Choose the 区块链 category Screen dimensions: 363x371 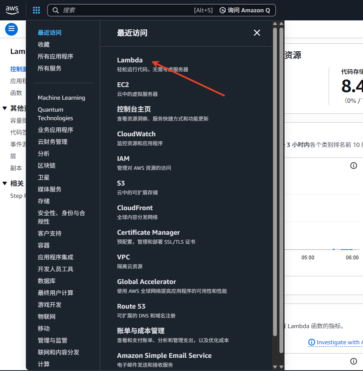[x=47, y=166]
